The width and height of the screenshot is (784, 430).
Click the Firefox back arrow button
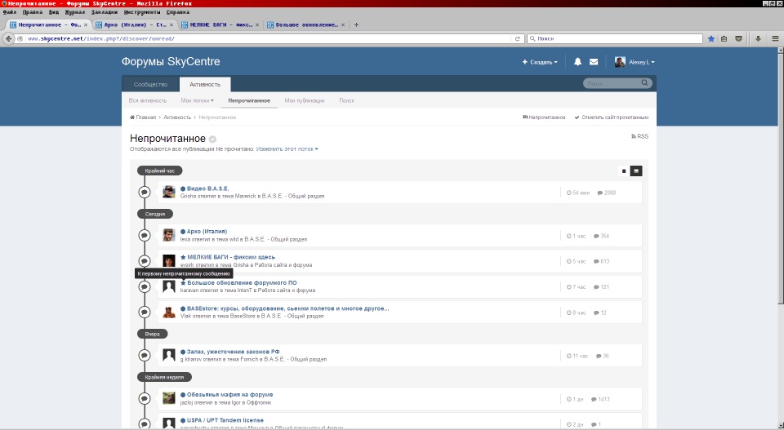tap(8, 38)
